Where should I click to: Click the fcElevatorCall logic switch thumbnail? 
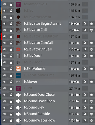click(x=18, y=30)
